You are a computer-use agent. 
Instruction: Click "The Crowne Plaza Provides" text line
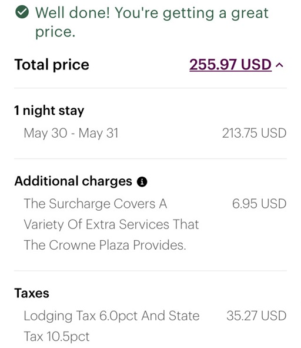click(105, 245)
